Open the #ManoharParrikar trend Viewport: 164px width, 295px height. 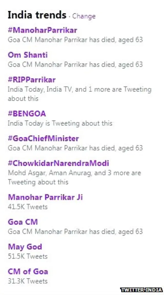(42, 30)
